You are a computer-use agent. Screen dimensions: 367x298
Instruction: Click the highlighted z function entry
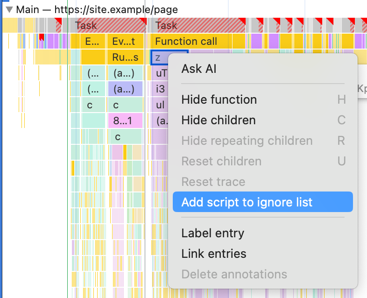[x=159, y=57]
